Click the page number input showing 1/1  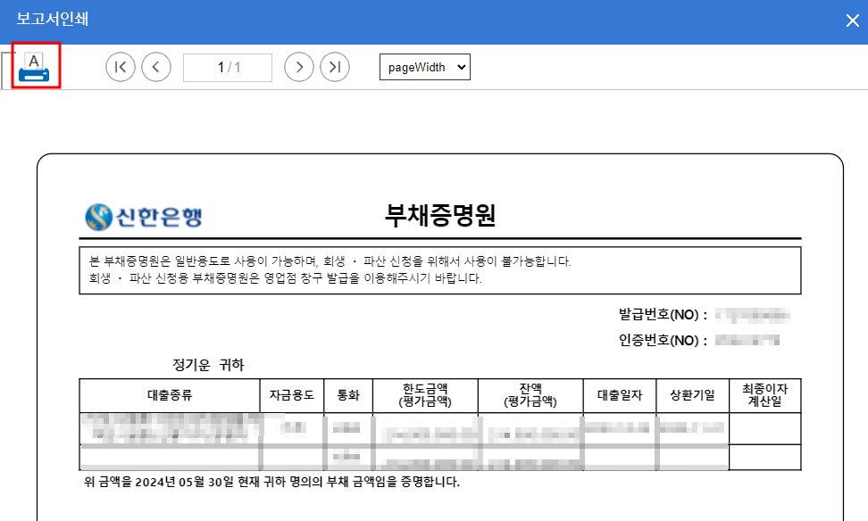point(228,67)
